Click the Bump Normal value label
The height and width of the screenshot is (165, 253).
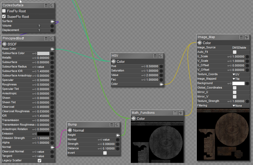pos(106,140)
